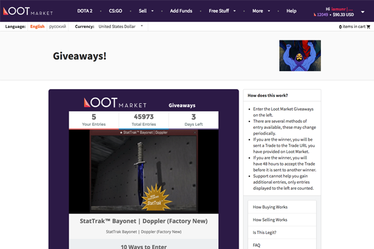Open the user account dropdown arrow

tap(363, 12)
